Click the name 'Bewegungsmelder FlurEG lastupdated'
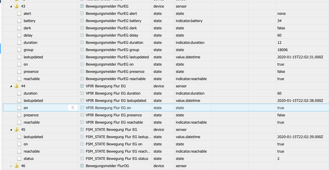 pyautogui.click(x=117, y=57)
